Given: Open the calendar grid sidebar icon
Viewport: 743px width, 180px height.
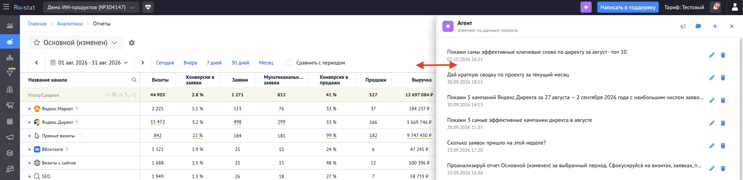Looking at the screenshot, I should (x=10, y=121).
